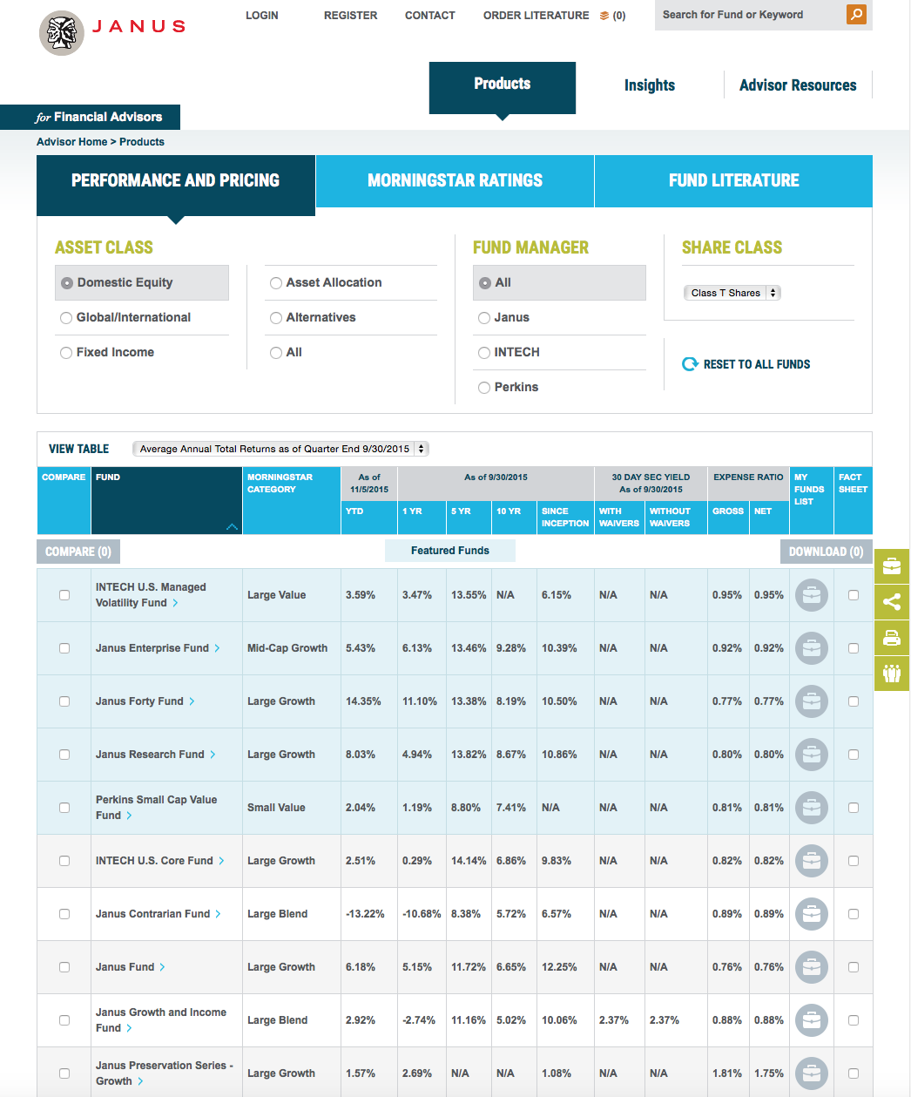The image size is (911, 1097).
Task: Click the REGISTER link
Action: click(351, 16)
